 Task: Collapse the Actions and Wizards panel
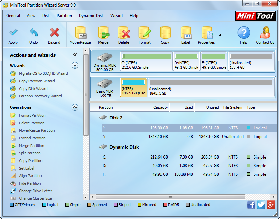[75, 55]
